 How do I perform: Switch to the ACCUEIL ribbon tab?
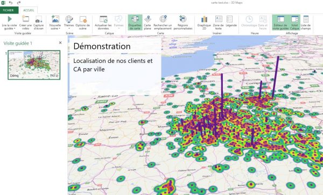coord(29,10)
